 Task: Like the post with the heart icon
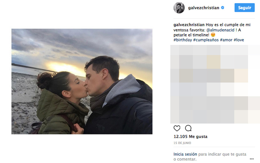click(x=177, y=128)
